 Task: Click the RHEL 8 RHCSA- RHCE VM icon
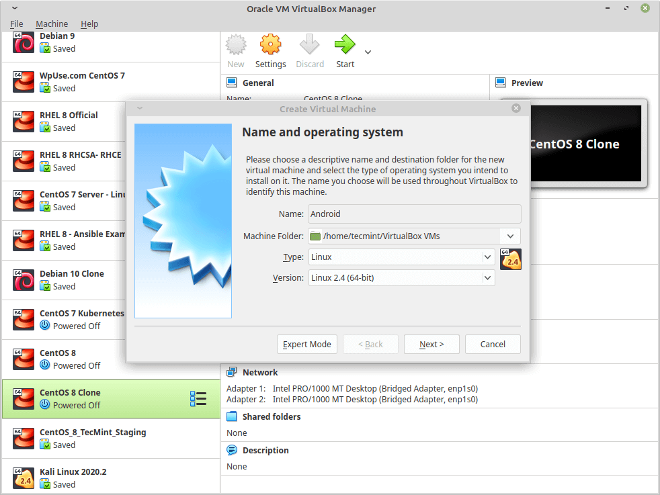tap(23, 161)
